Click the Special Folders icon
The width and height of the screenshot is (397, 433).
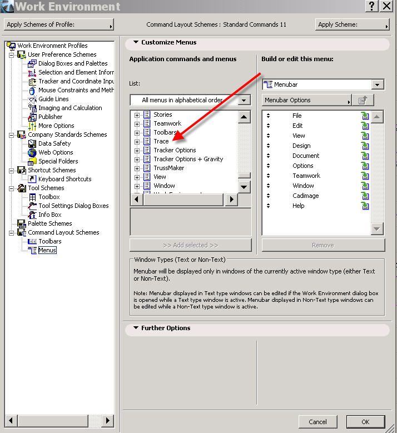32,161
